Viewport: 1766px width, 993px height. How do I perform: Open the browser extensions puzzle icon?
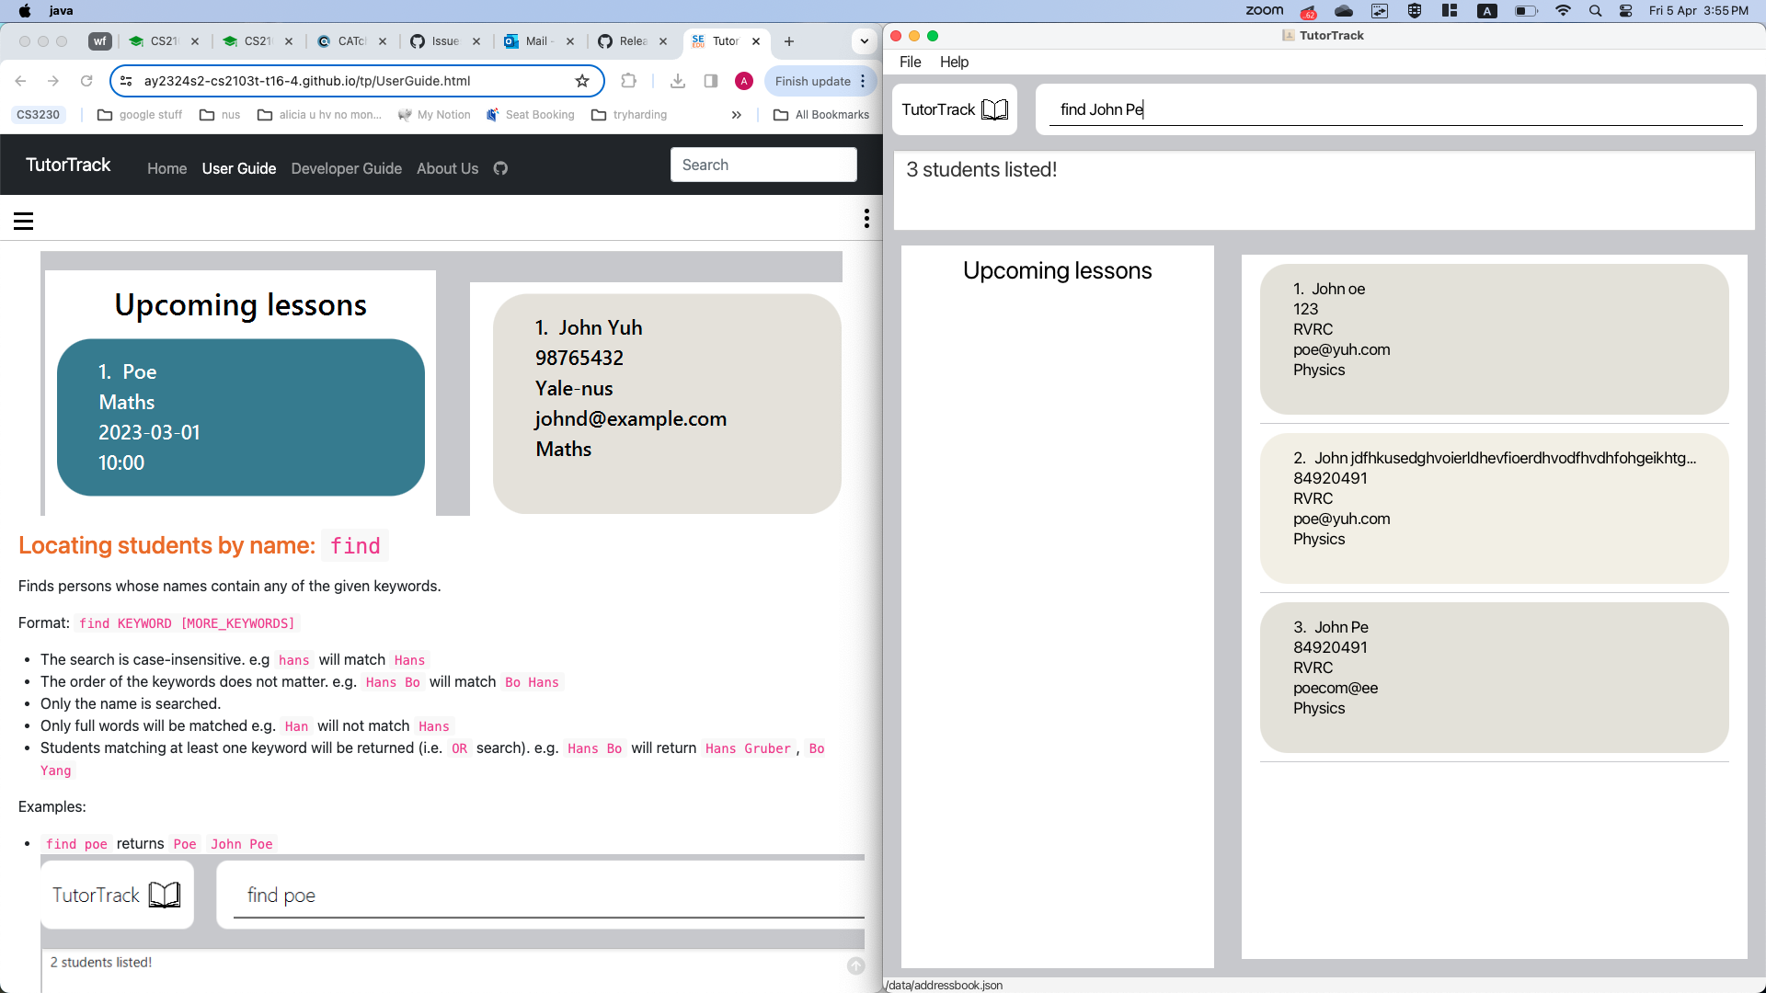coord(629,81)
